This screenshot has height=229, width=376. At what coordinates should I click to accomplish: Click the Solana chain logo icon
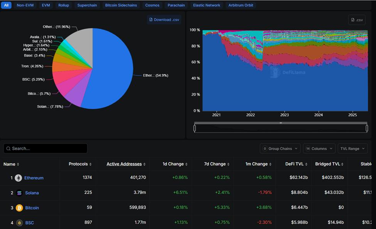[19, 192]
